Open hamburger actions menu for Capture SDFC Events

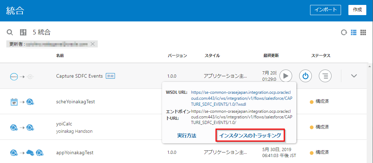[325, 76]
